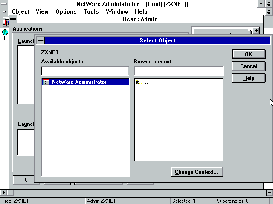Open User : Admin window control menu
The image size is (273, 204).
(13, 19)
